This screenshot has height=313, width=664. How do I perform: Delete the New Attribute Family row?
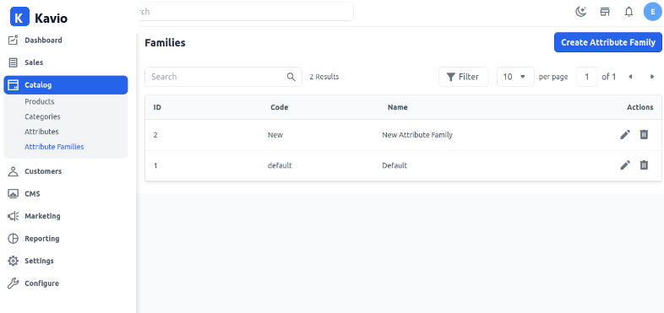click(644, 134)
